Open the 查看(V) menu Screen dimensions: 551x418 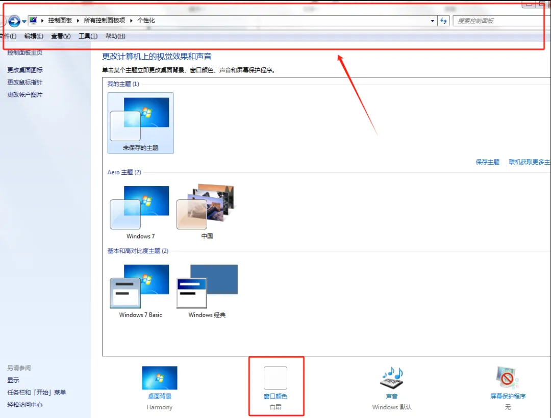(61, 36)
